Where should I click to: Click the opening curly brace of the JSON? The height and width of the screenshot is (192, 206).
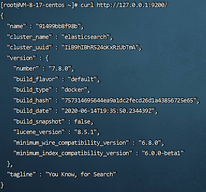pyautogui.click(x=3, y=15)
